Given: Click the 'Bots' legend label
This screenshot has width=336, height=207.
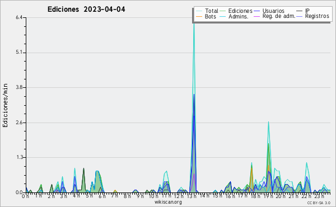Looking at the screenshot, I should [x=210, y=16].
